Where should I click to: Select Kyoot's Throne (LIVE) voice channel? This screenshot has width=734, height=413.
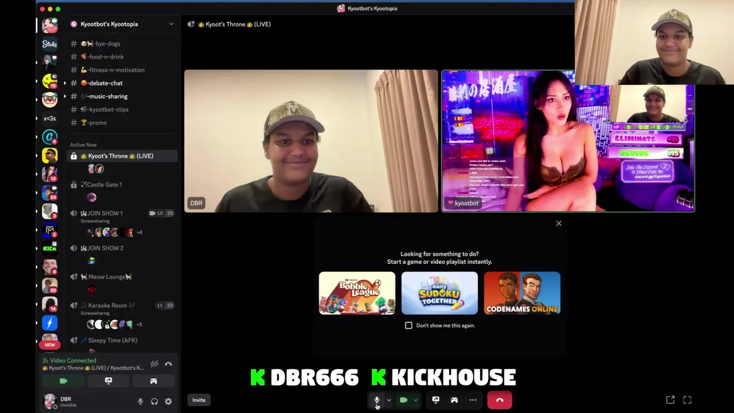click(x=122, y=156)
